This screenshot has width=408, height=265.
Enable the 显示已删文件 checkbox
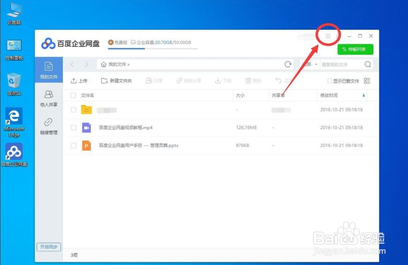329,81
